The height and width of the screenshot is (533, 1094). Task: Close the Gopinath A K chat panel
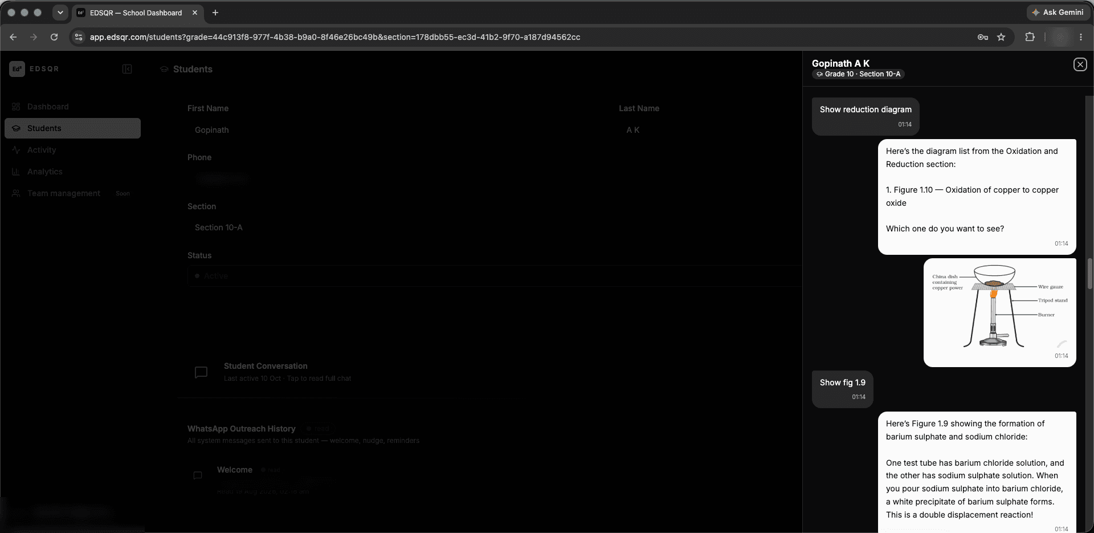(x=1080, y=64)
